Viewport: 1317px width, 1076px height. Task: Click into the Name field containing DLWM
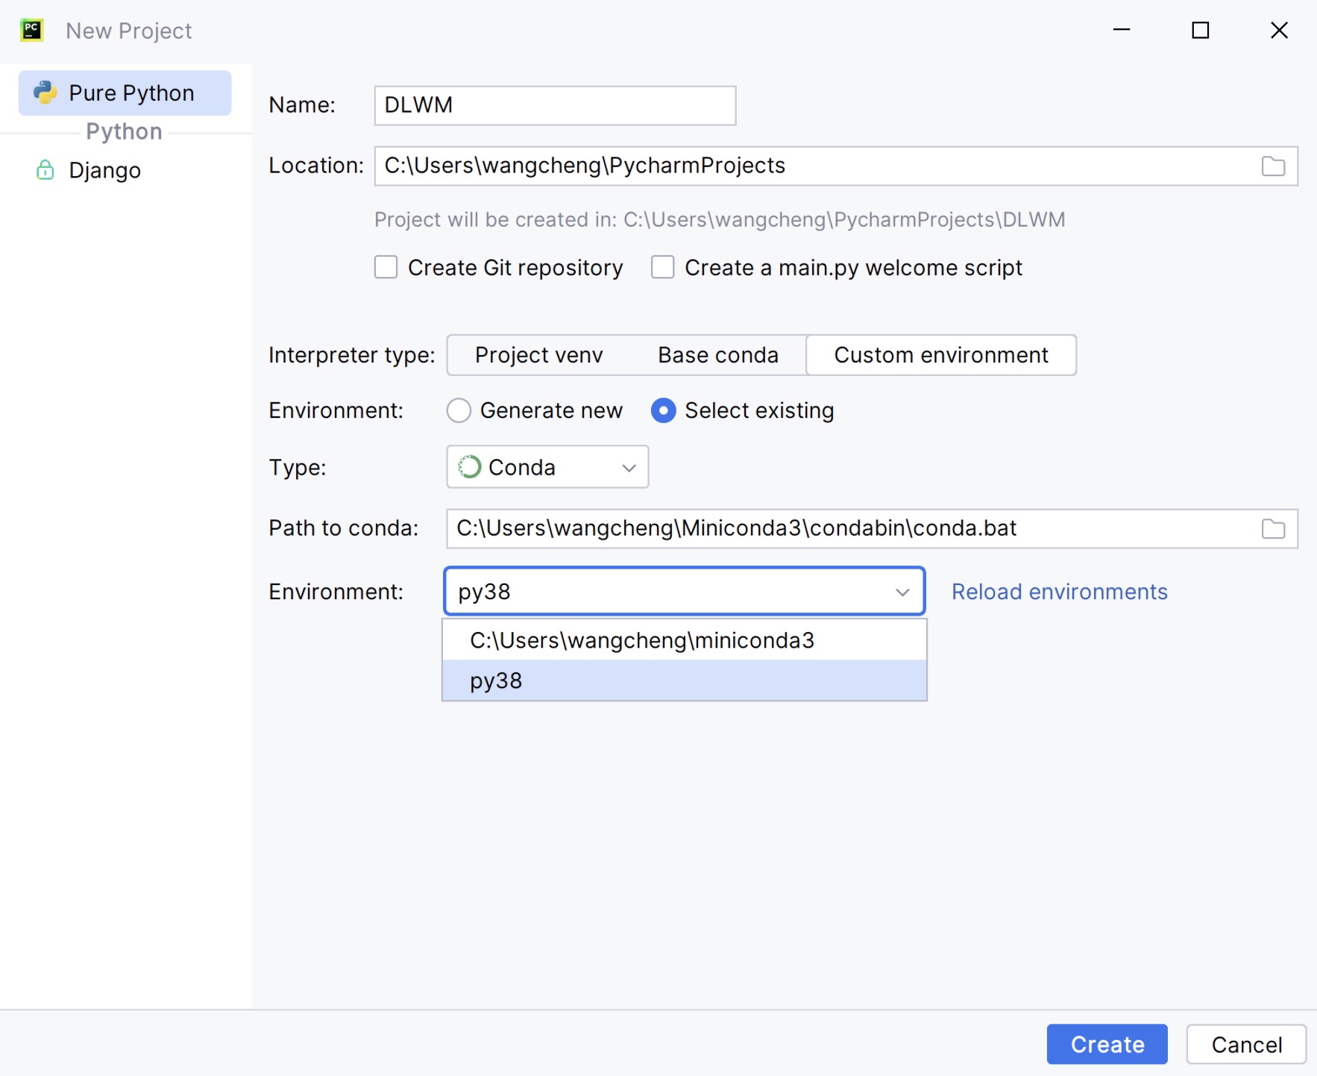[555, 105]
